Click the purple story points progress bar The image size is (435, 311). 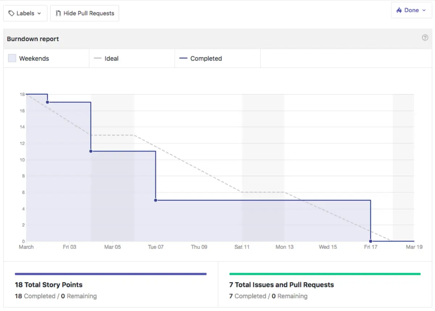(x=111, y=274)
